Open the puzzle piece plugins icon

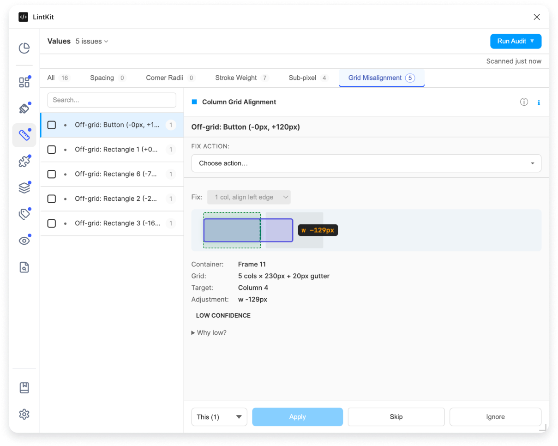click(24, 162)
